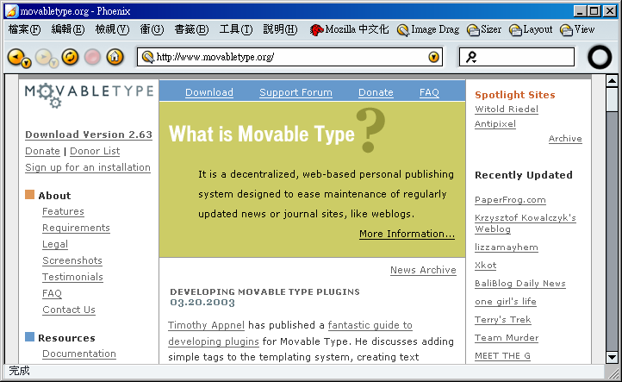Image resolution: width=622 pixels, height=382 pixels.
Task: Open the Testimonials link
Action: 72,277
